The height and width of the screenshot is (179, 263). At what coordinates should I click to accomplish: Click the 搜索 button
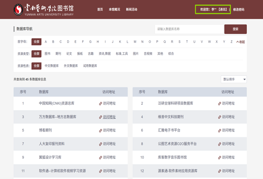tap(236, 29)
